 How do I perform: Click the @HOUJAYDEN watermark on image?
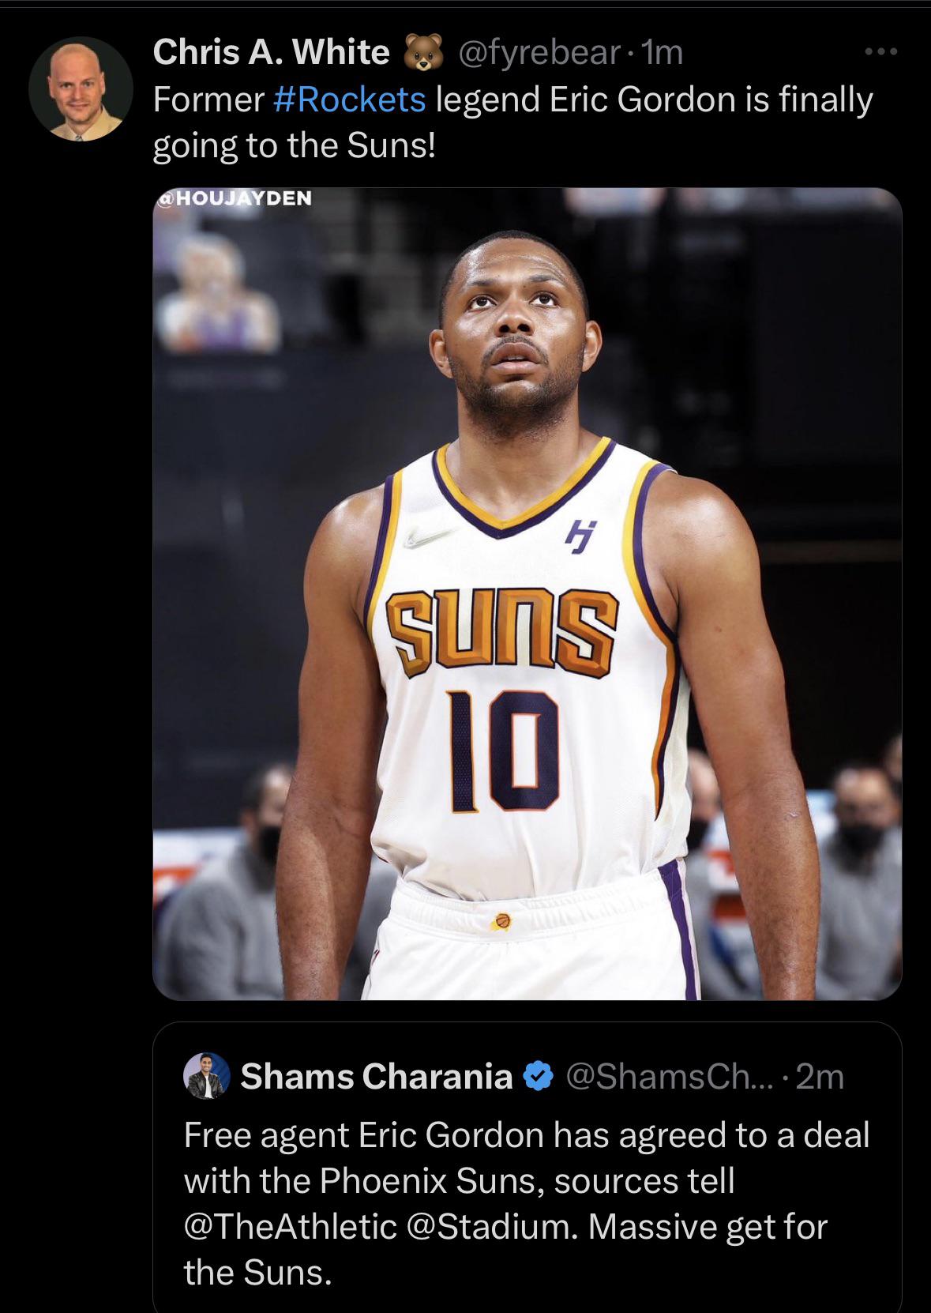(x=234, y=198)
